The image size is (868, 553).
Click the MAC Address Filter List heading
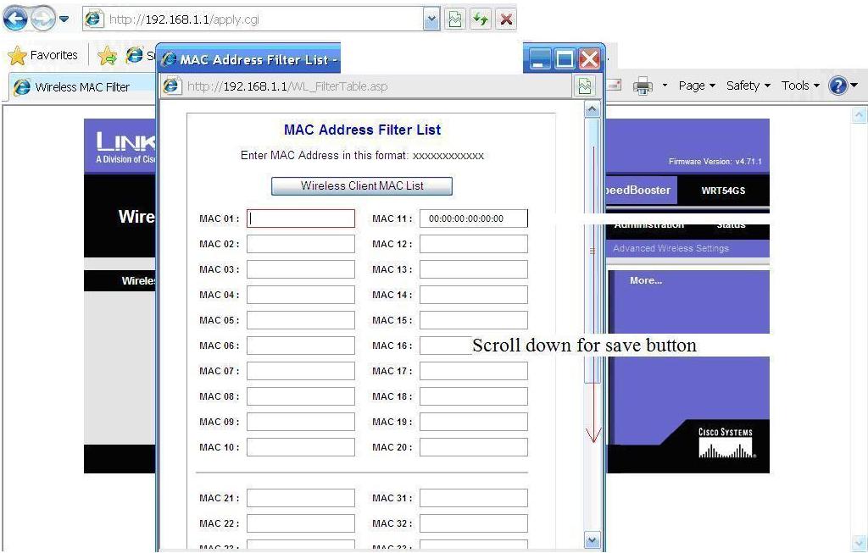point(362,130)
